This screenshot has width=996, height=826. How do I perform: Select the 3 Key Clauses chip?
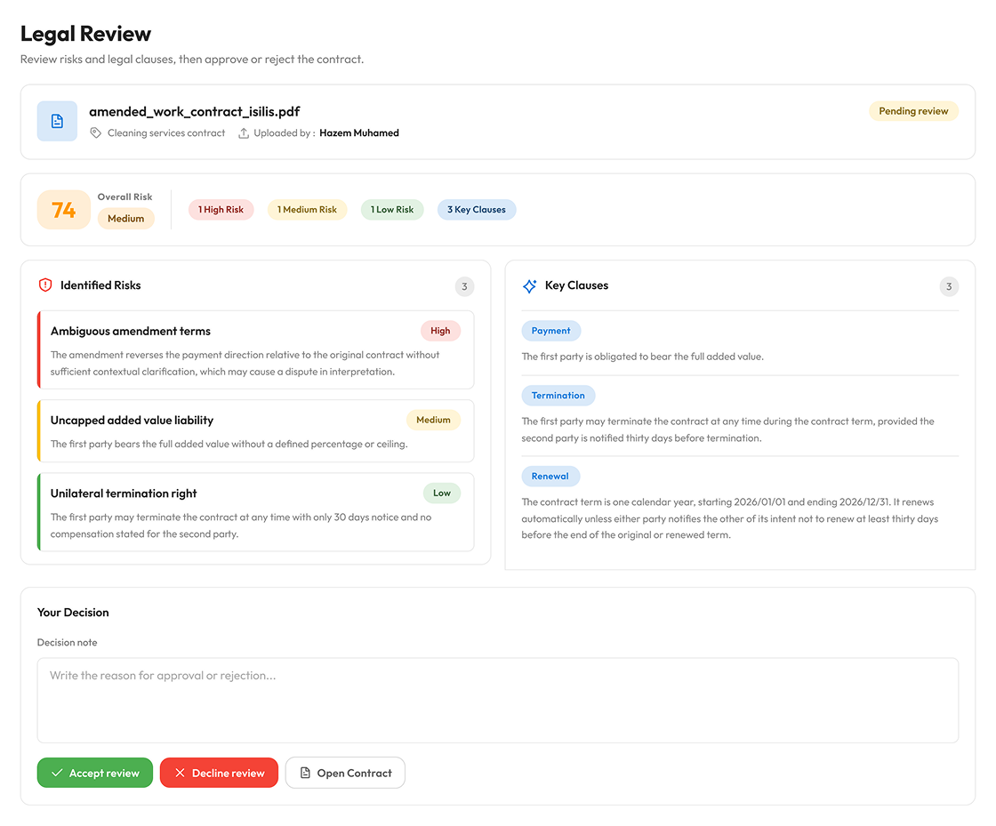click(x=477, y=210)
